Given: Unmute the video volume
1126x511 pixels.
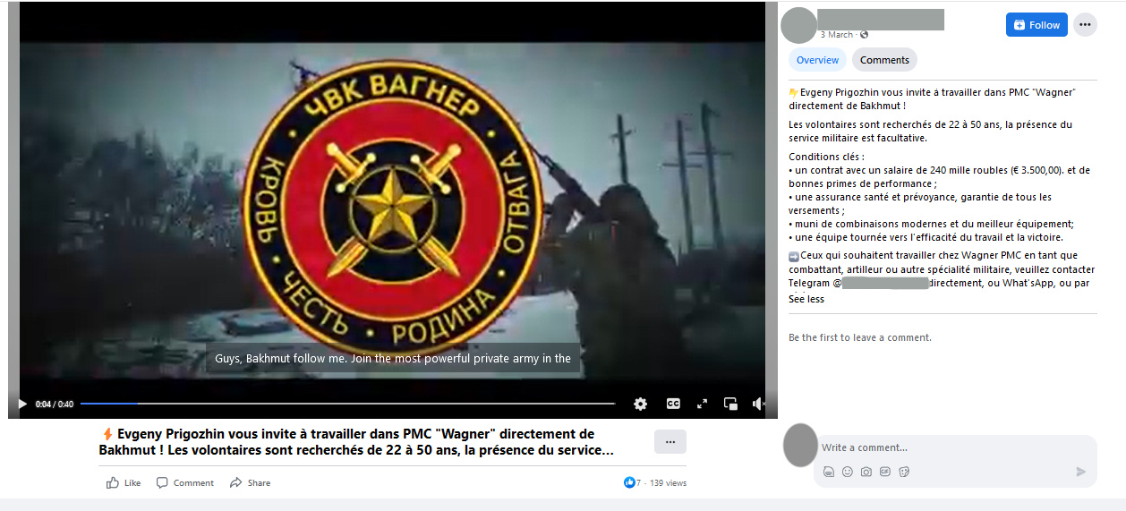Looking at the screenshot, I should pos(759,404).
